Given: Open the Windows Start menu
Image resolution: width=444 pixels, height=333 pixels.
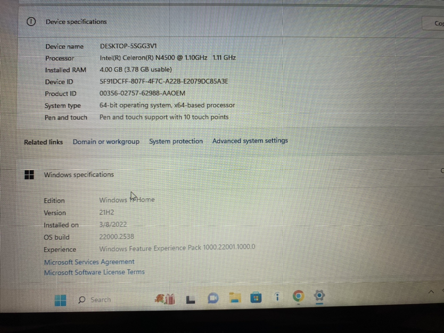Looking at the screenshot, I should click(x=60, y=300).
